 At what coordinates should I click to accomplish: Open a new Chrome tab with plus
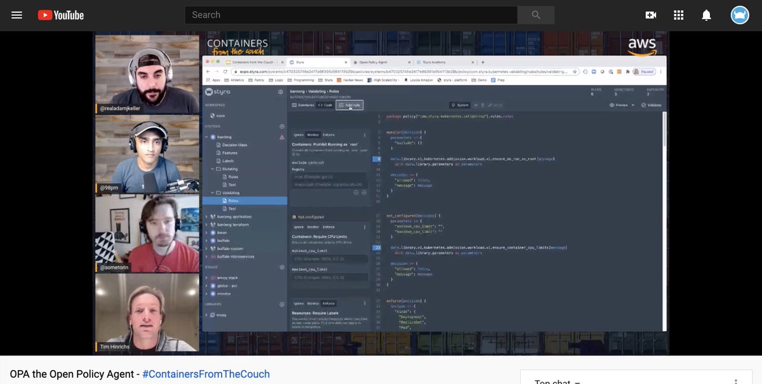[483, 62]
